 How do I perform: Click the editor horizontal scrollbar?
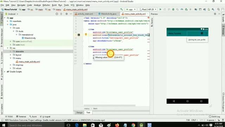[x=109, y=105]
